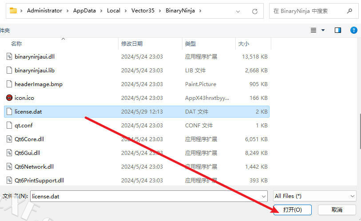Click the 文件名 input field
This screenshot has height=221, width=361.
(x=149, y=196)
